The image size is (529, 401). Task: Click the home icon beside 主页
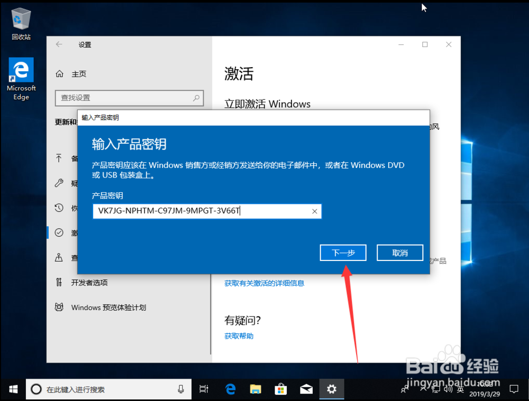point(59,74)
